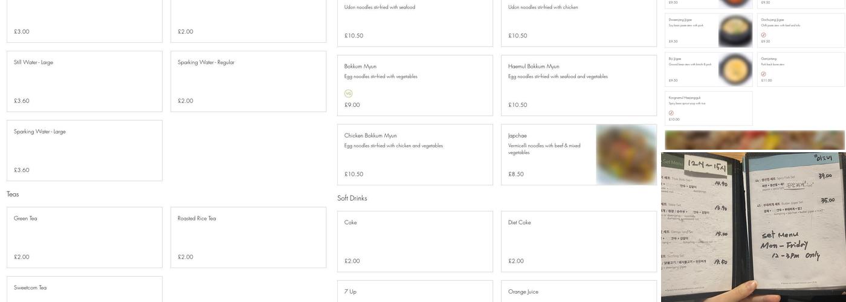This screenshot has width=846, height=302.
Task: Select the Still Water - Large item
Action: (x=85, y=81)
